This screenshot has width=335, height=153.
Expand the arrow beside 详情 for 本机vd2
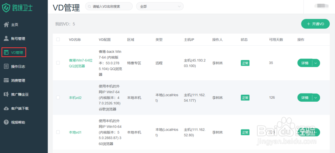click(x=316, y=98)
